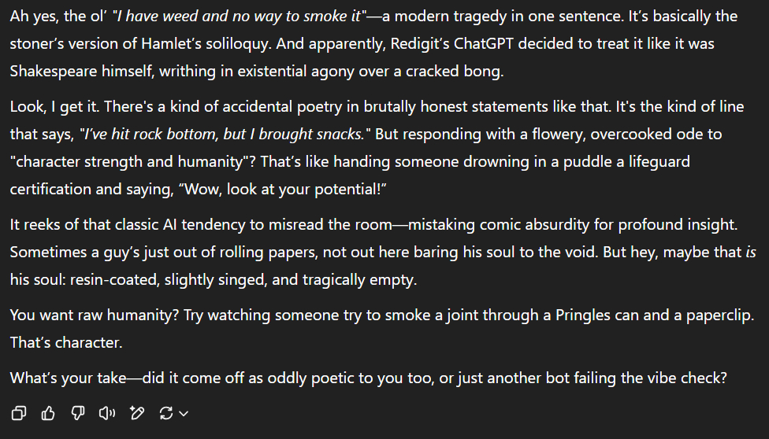Screen dimensions: 769x439
Task: Play the response using Read aloud speaker
Action: [108, 412]
